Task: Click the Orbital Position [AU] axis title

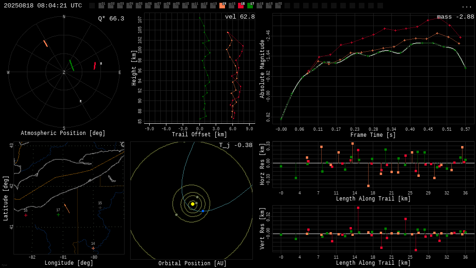Action: click(192, 263)
